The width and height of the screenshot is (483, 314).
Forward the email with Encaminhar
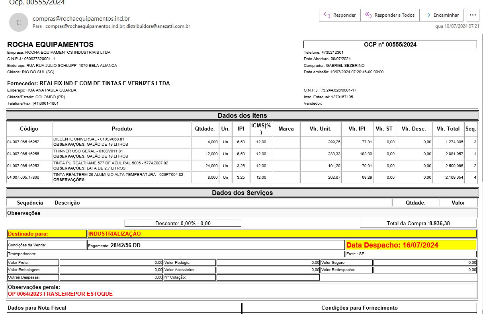441,15
